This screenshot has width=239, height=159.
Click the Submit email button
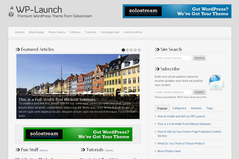tap(200, 92)
